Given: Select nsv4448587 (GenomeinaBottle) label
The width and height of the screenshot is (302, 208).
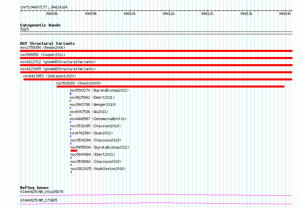Looking at the screenshot, I should click(98, 119).
